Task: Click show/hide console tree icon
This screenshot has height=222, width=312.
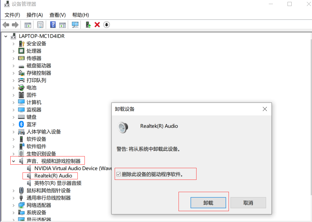Action: tap(28, 25)
